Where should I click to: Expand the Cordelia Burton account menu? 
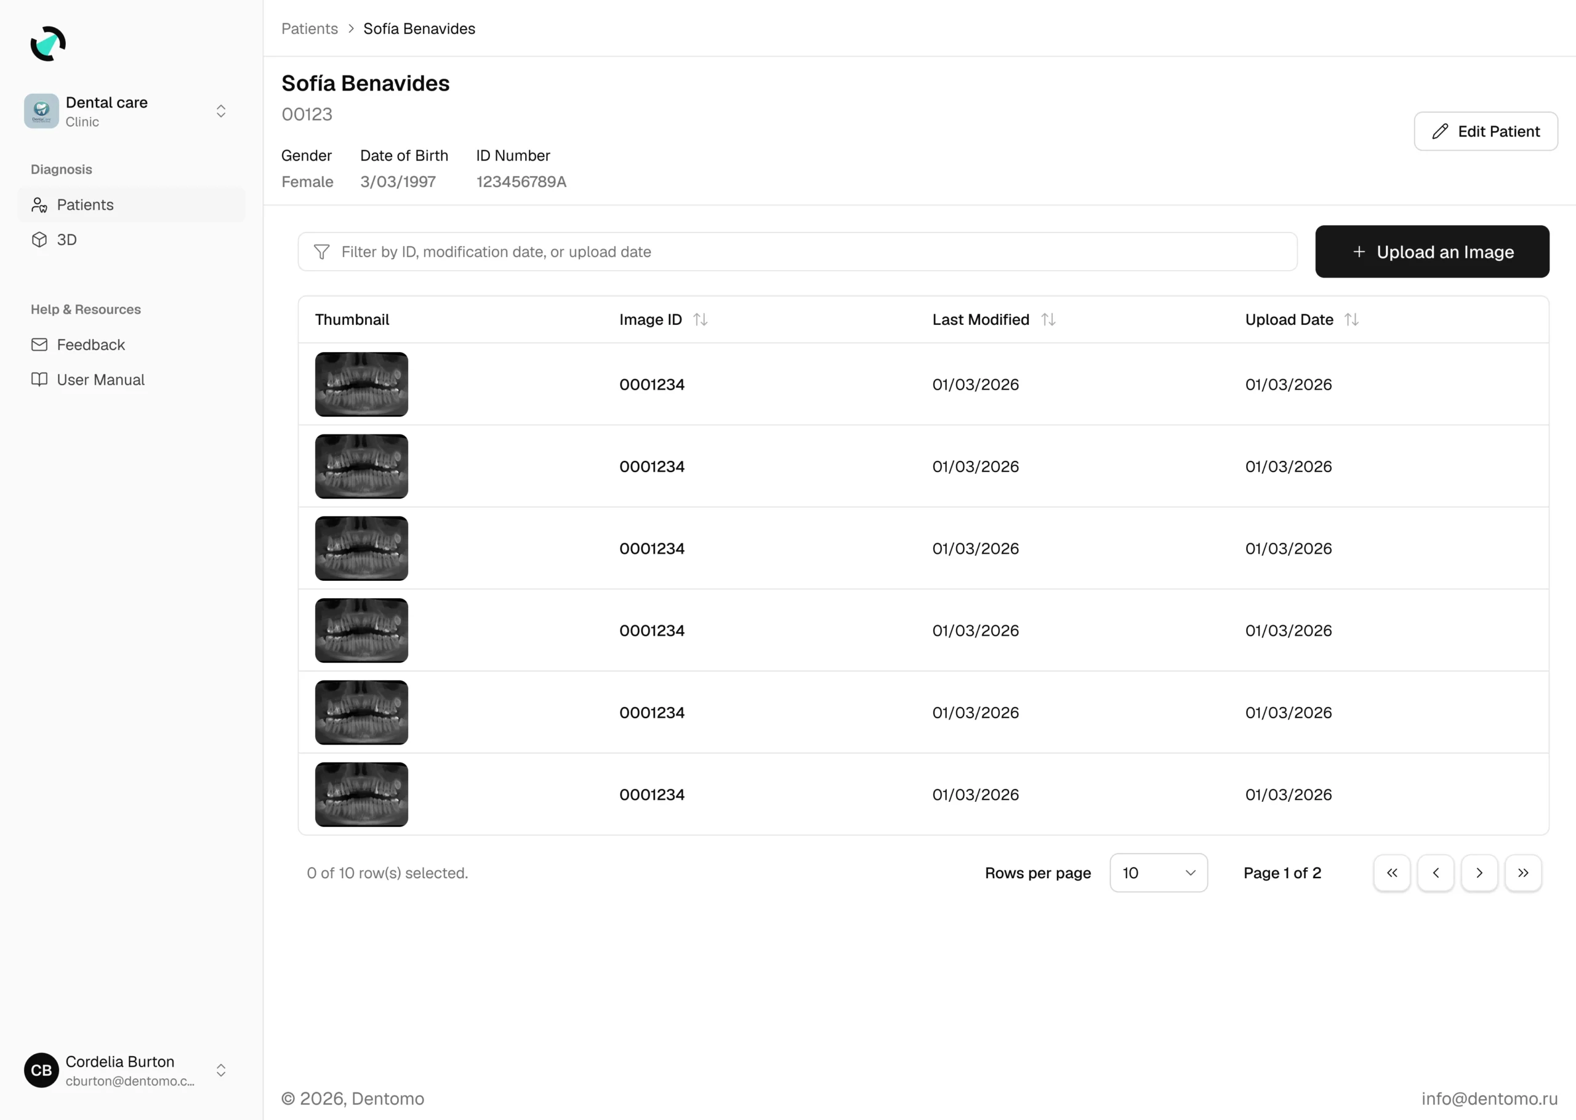(221, 1070)
